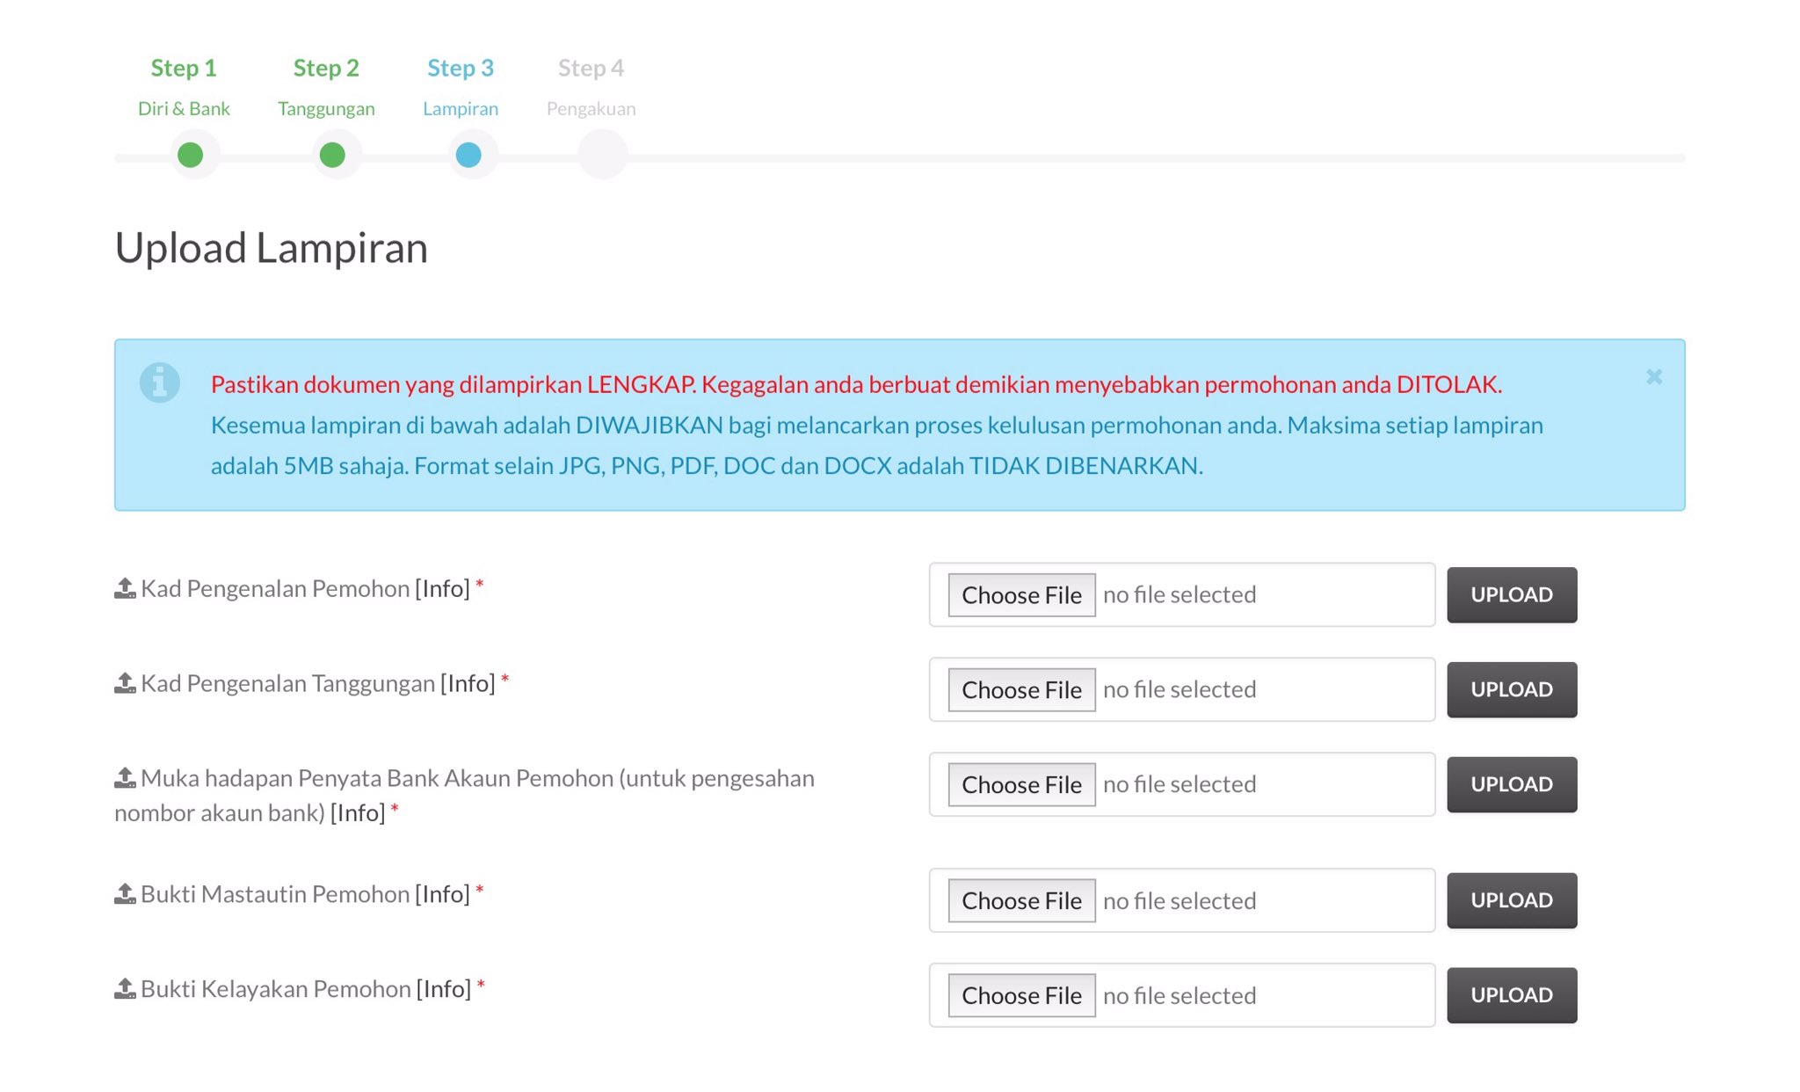
Task: Upload the Penyata Bank Akaun file
Action: tap(1512, 784)
